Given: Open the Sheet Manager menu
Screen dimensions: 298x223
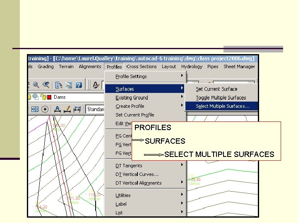Looking at the screenshot, I should pos(239,66).
